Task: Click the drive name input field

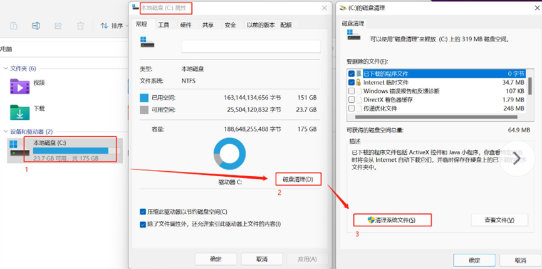Action: [251, 46]
